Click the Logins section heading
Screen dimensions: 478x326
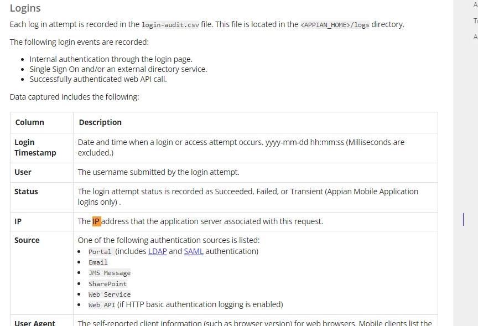click(25, 8)
